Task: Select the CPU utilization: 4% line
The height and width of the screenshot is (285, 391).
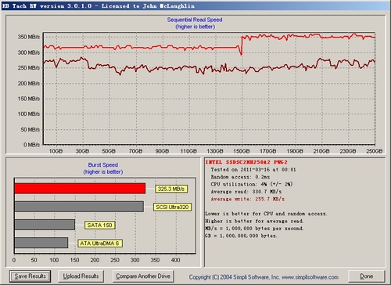Action: tap(252, 184)
